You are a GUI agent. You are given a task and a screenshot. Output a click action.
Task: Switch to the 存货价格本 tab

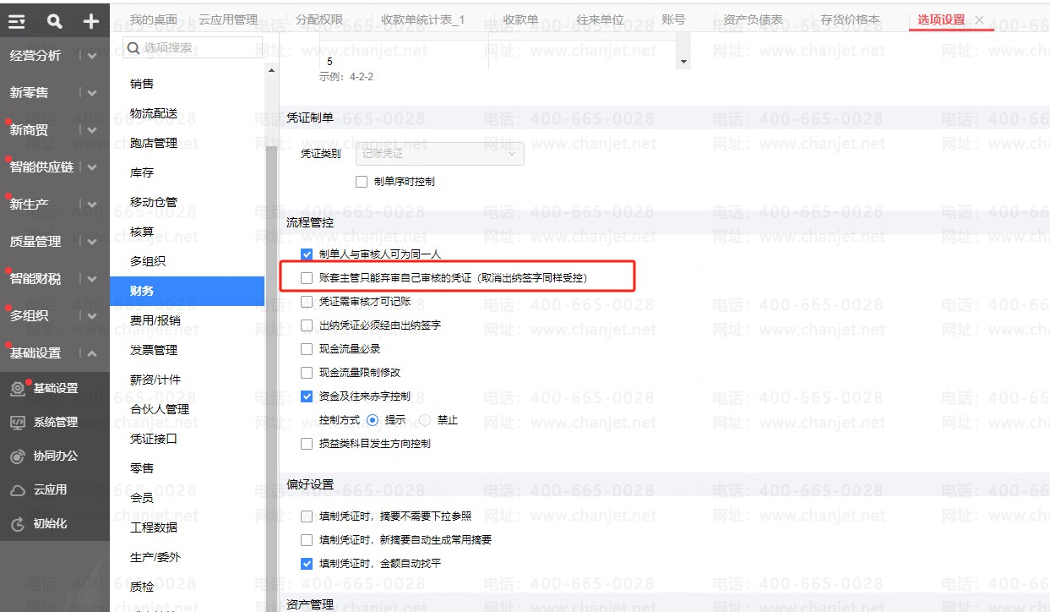[x=850, y=19]
